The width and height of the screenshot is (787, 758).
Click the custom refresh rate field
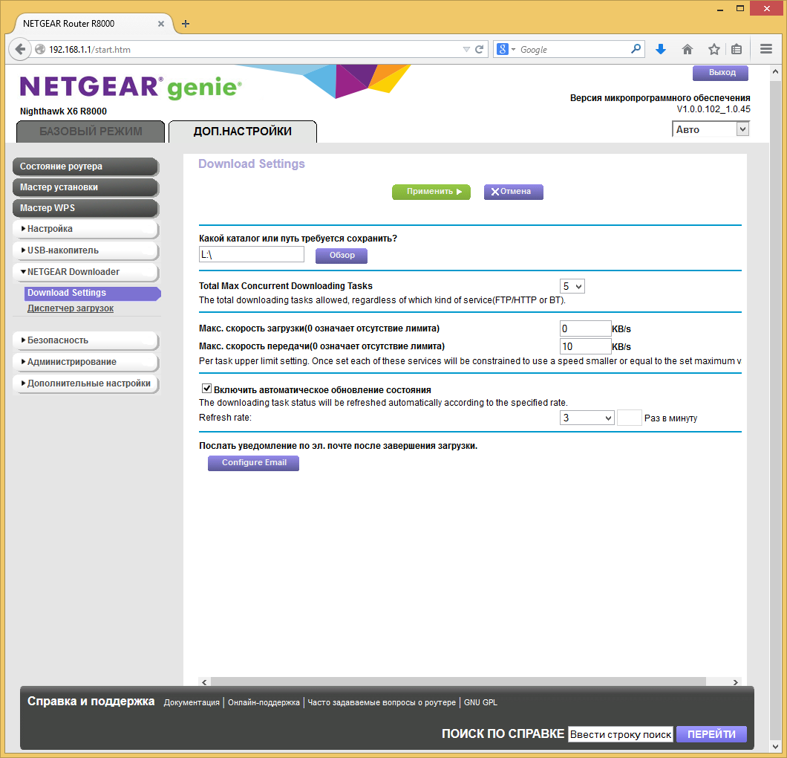(x=630, y=418)
